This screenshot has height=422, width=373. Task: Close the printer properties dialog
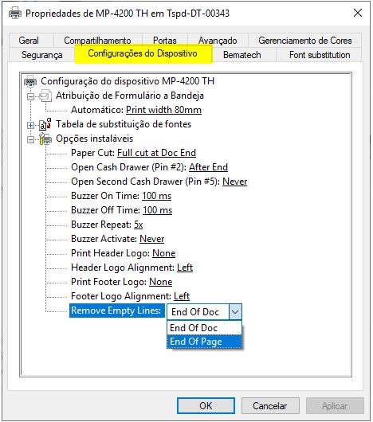tap(358, 13)
